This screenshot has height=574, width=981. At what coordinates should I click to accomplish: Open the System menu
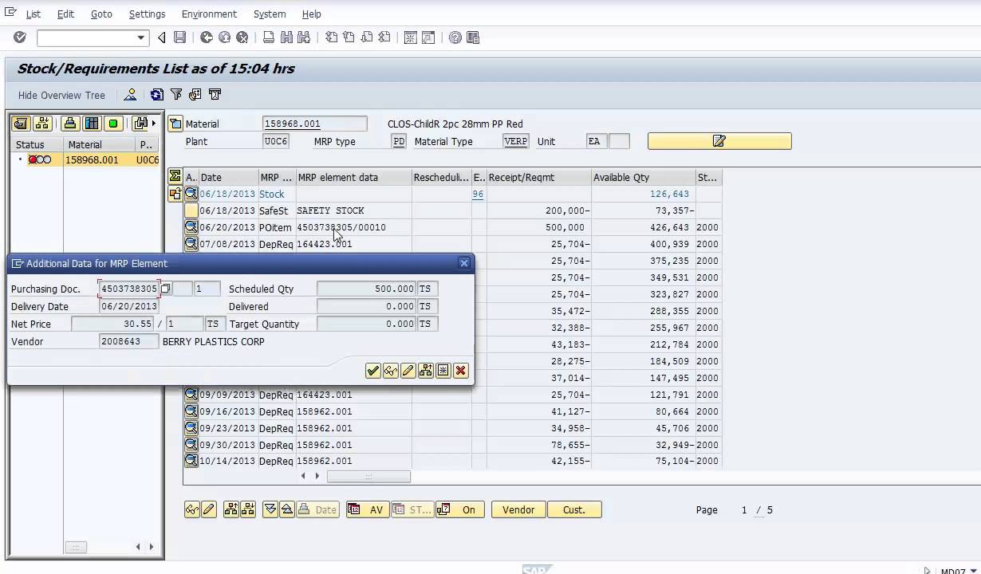270,14
